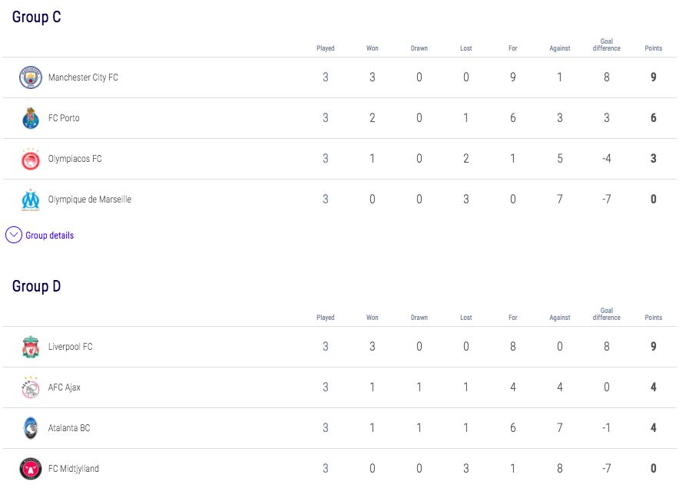Image resolution: width=686 pixels, height=491 pixels.
Task: Click the Olympiacos FC crest icon
Action: click(30, 159)
